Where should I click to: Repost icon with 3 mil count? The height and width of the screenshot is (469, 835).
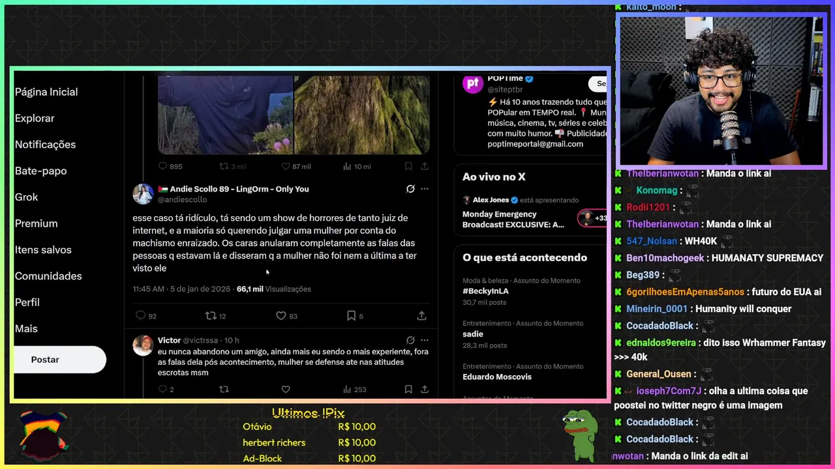tap(224, 166)
